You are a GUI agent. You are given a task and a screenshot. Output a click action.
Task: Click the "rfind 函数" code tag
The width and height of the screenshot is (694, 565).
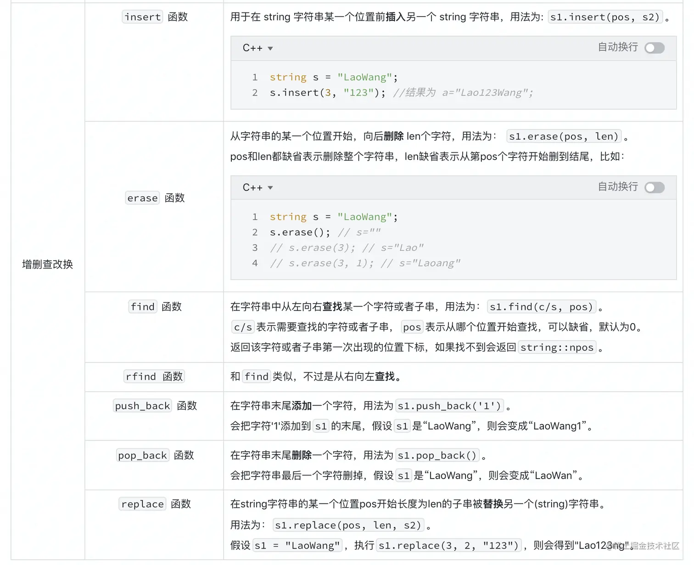pos(154,376)
